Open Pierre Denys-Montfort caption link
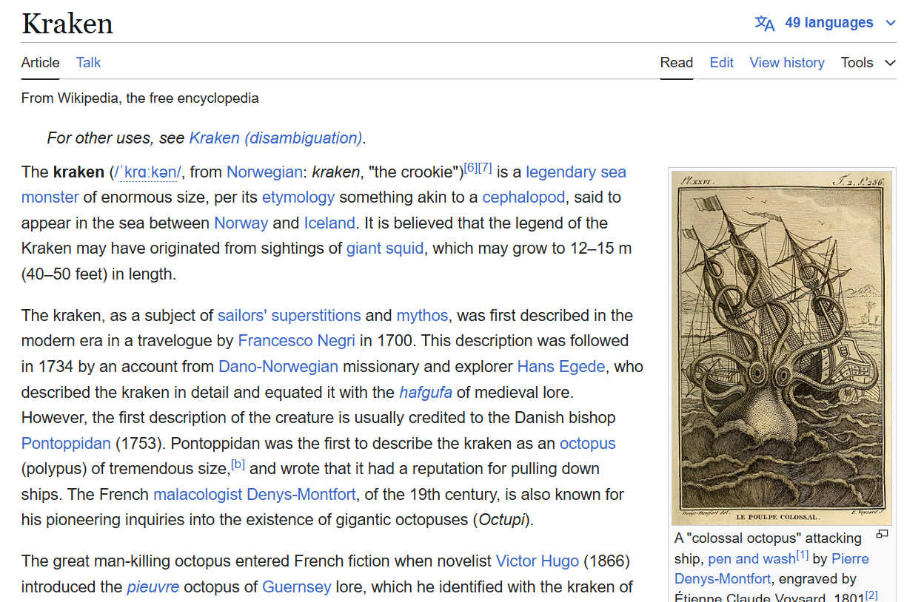 tap(771, 569)
